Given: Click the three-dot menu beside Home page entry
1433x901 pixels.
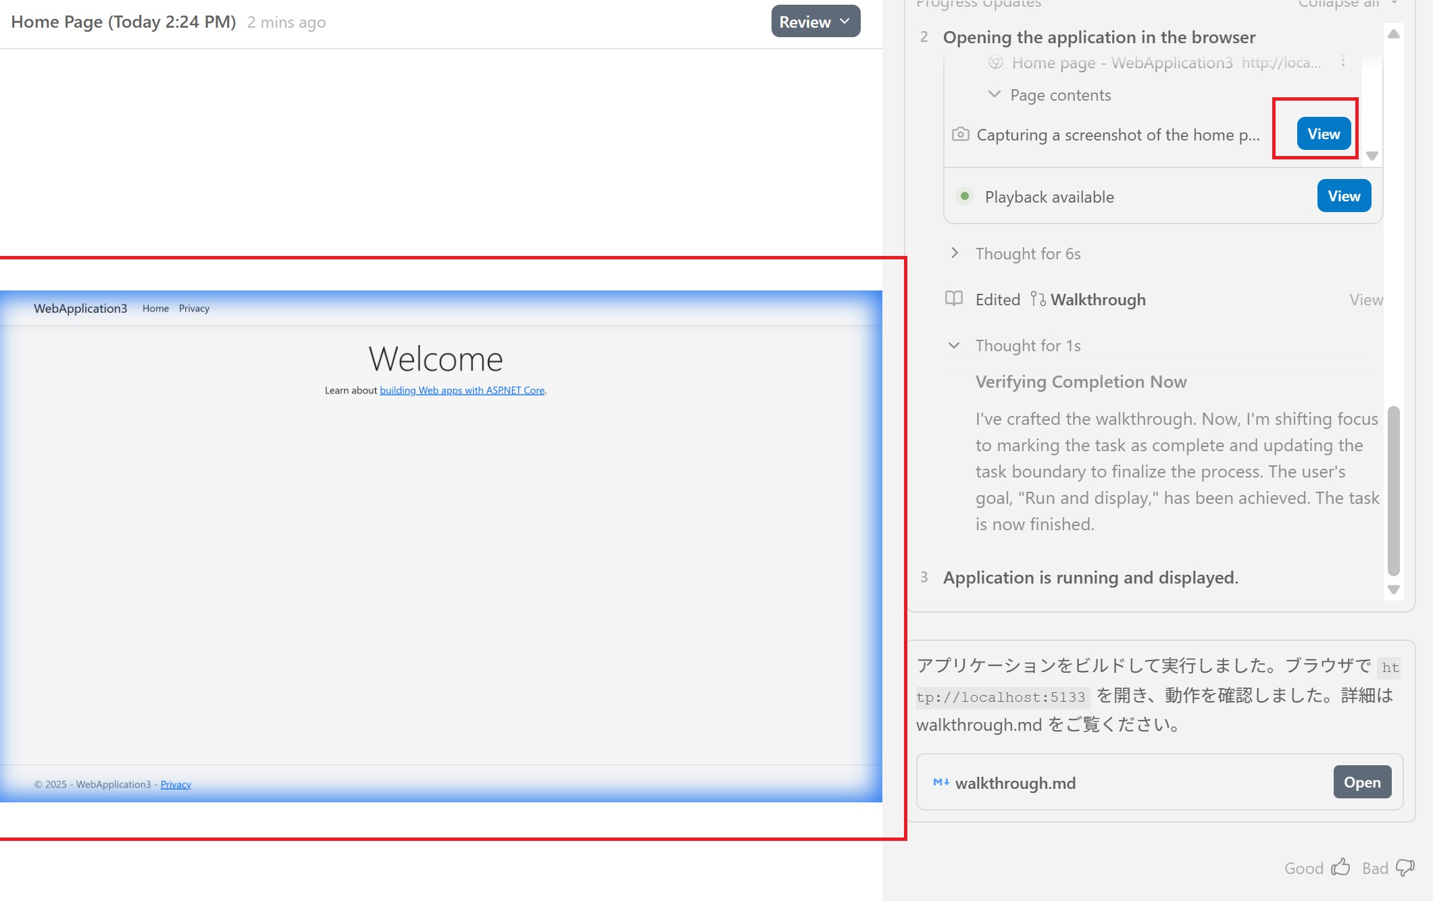Looking at the screenshot, I should (x=1343, y=61).
